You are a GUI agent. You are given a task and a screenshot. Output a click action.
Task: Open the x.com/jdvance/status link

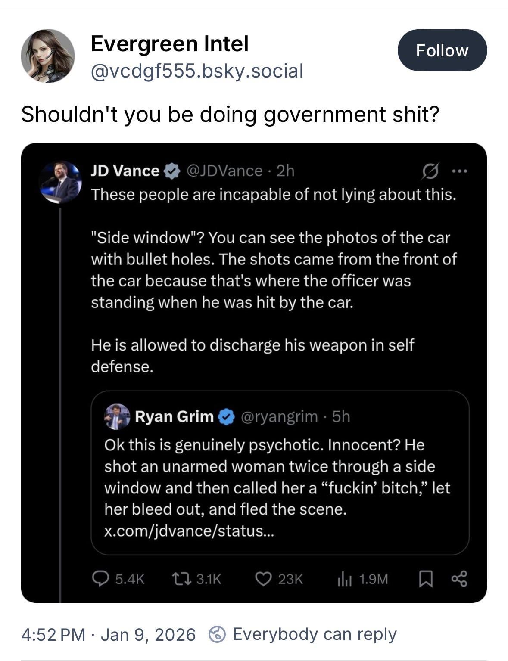[x=189, y=531]
